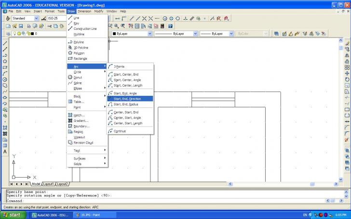Choose 3 Points arc option
The image size is (351, 219).
[130, 66]
